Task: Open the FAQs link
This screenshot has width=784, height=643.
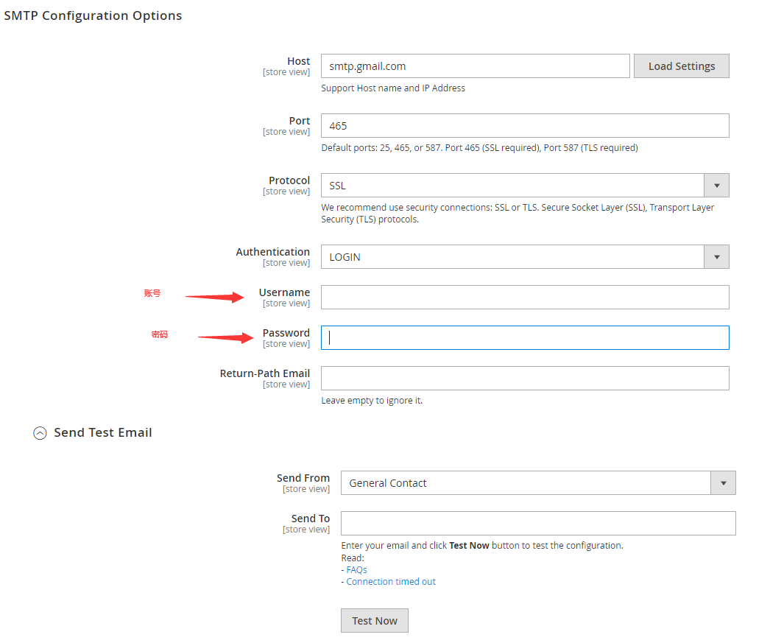Action: tap(356, 569)
